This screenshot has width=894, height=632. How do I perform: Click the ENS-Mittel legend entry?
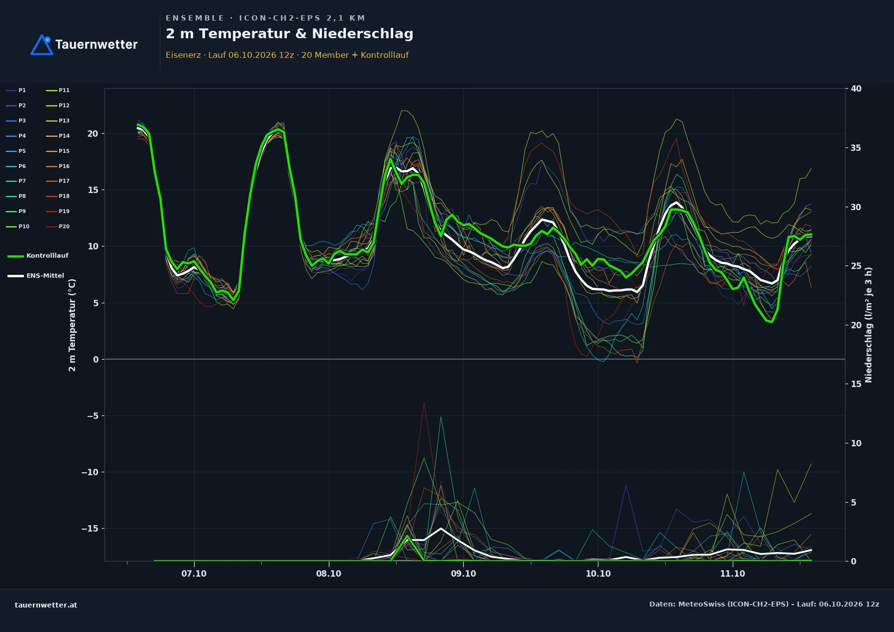(x=36, y=276)
